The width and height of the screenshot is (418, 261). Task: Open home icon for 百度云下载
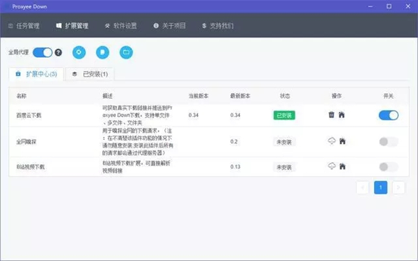click(x=341, y=115)
